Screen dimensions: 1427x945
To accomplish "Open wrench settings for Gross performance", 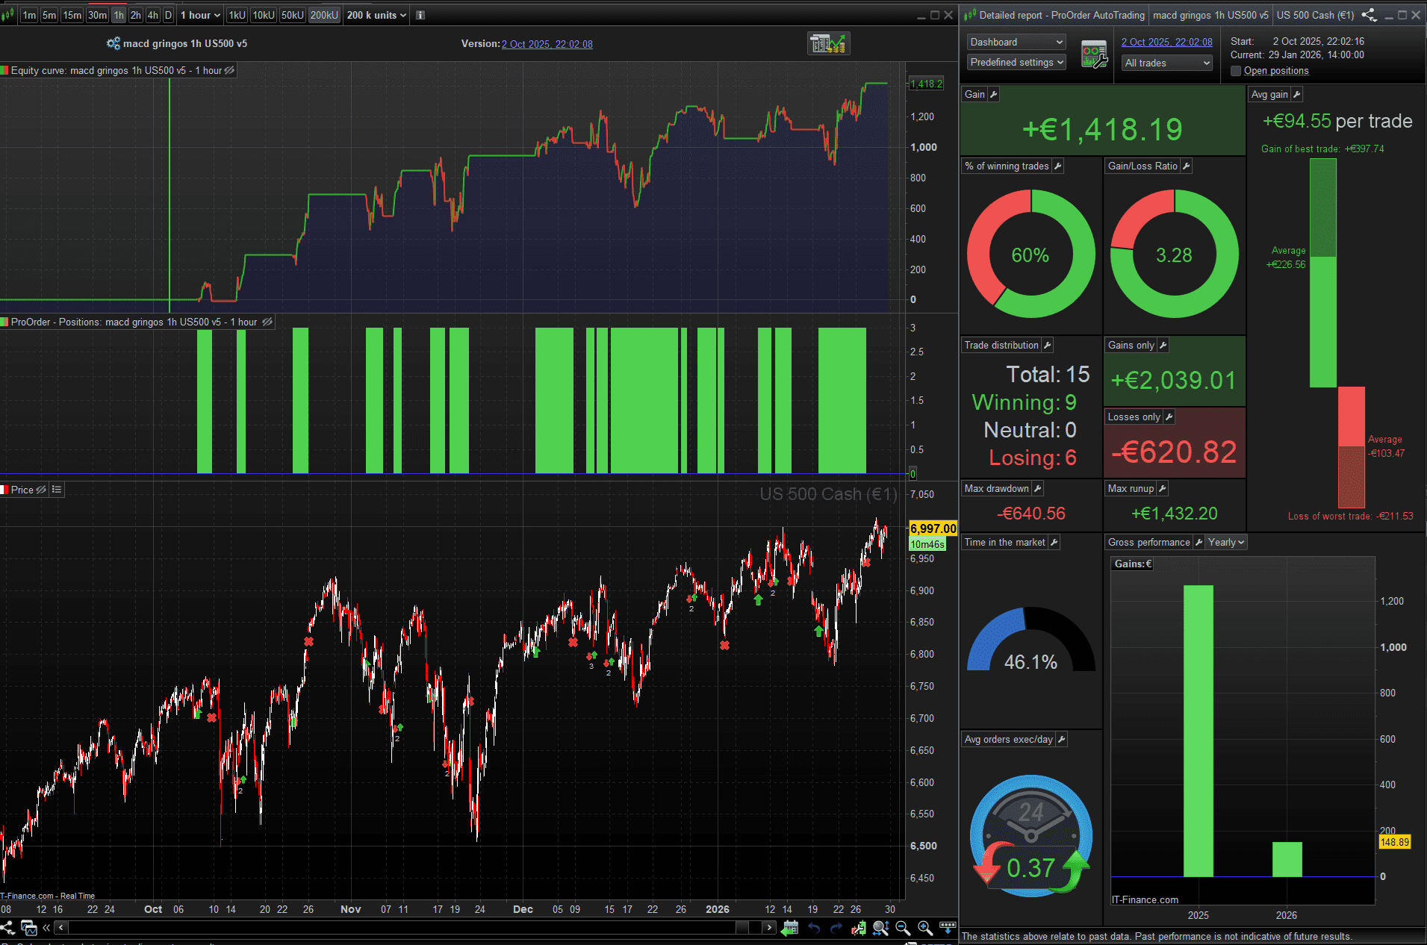I will tap(1199, 543).
